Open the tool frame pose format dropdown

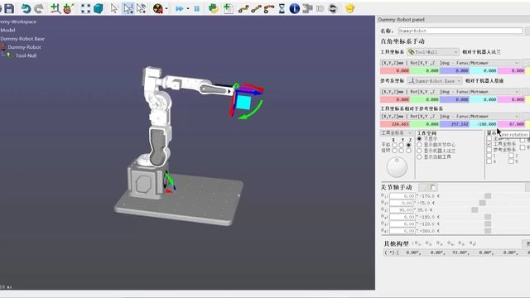(x=450, y=63)
